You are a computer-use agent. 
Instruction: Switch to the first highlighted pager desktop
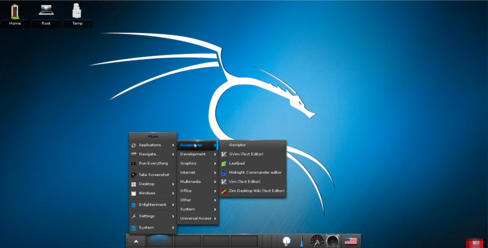pyautogui.click(x=160, y=241)
